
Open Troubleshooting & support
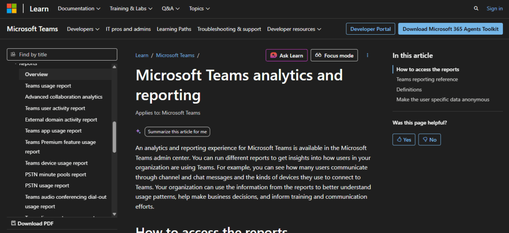(229, 29)
